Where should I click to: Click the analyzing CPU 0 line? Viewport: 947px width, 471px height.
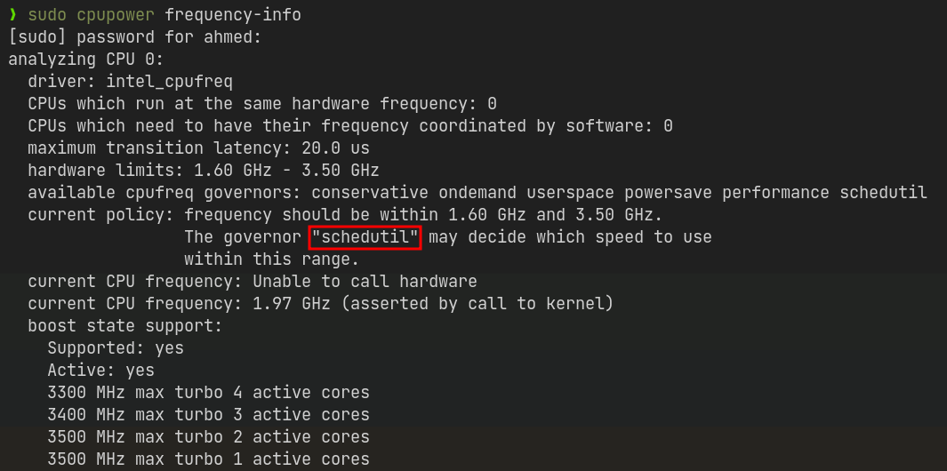pos(85,60)
